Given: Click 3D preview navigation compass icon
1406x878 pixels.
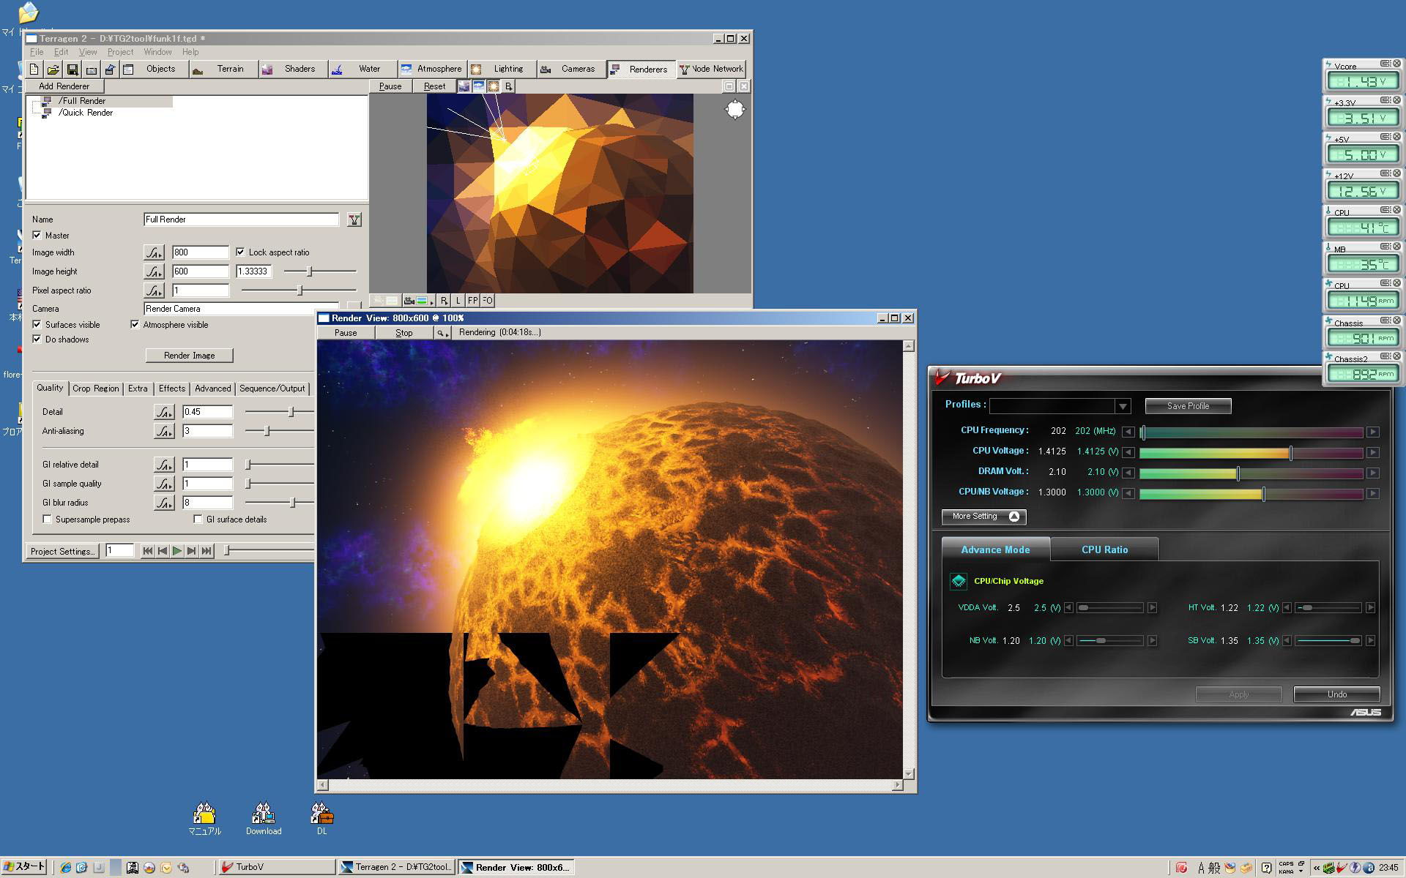Looking at the screenshot, I should click(734, 110).
